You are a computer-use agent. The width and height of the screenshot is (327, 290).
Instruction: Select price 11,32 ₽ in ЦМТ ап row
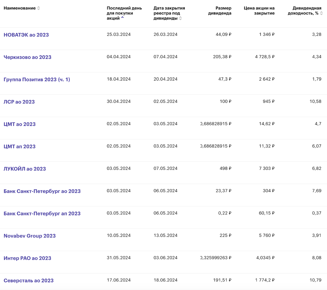(267, 146)
